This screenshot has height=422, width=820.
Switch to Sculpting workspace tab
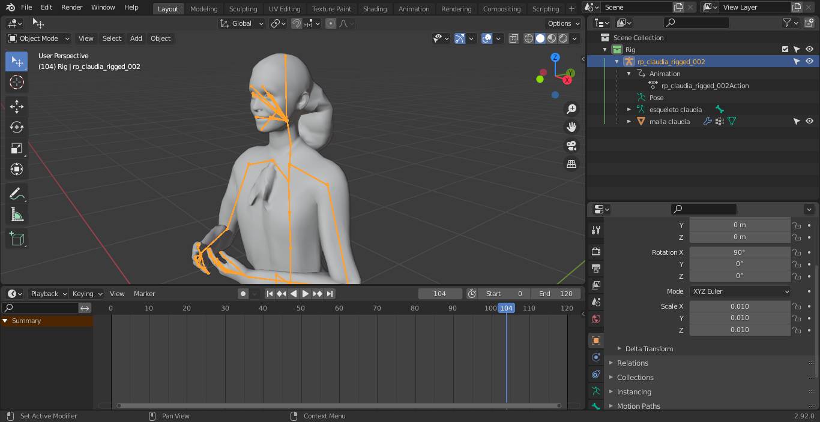243,9
